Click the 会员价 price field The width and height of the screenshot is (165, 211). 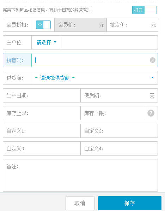pos(80,25)
